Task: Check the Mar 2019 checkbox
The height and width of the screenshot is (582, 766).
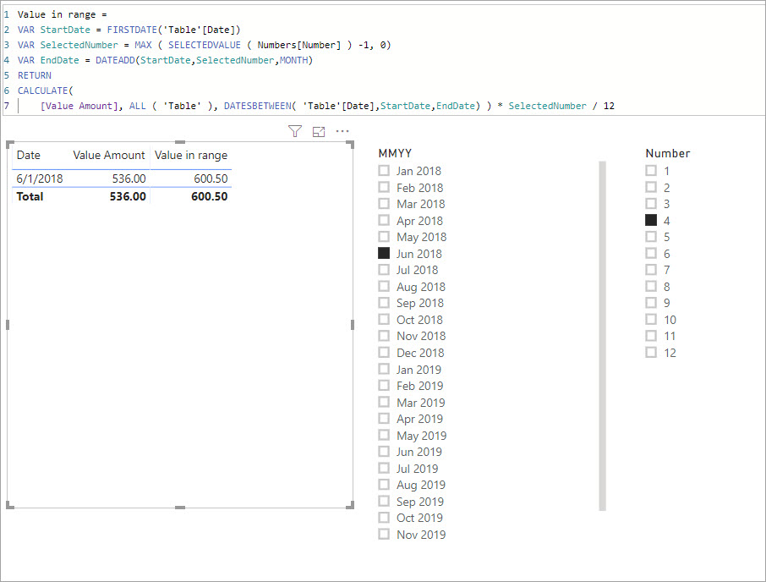Action: coord(384,402)
